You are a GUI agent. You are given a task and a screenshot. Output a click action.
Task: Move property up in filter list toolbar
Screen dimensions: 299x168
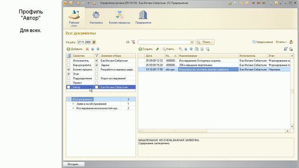[93, 49]
